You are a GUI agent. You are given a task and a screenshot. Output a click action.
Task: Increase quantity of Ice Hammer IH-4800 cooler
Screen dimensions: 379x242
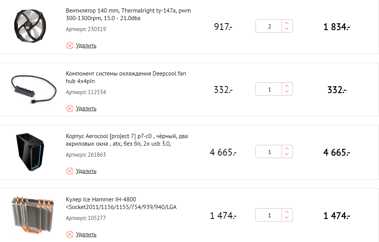pyautogui.click(x=287, y=212)
